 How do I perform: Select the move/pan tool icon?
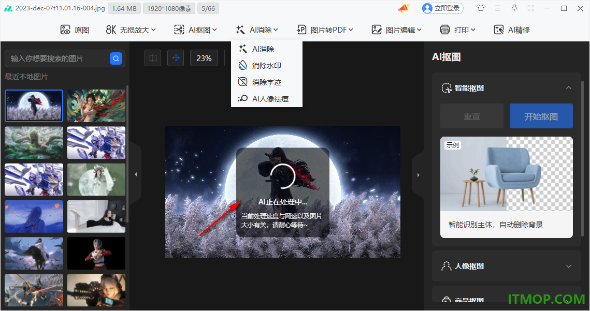176,58
